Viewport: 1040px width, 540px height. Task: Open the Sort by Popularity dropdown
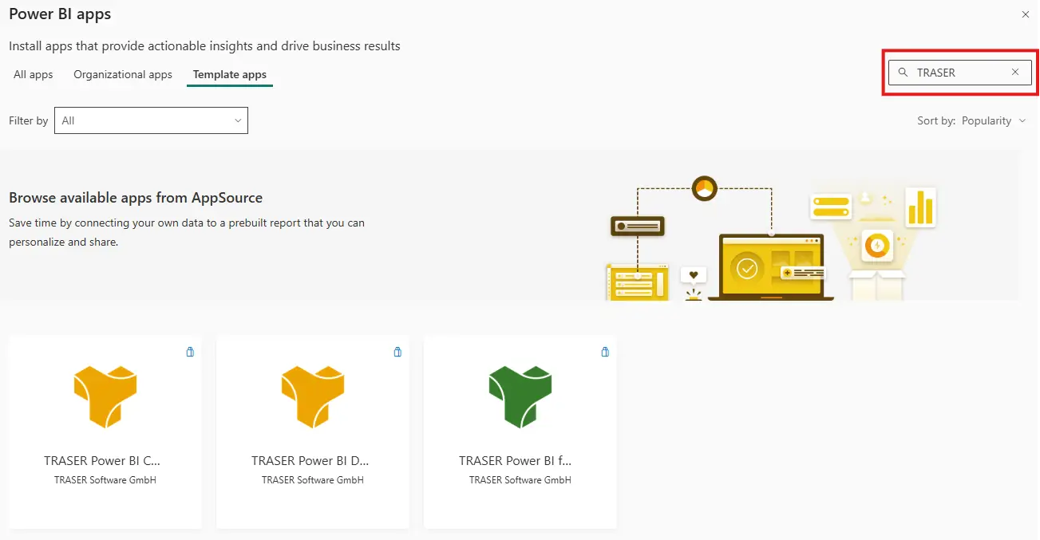pos(971,120)
